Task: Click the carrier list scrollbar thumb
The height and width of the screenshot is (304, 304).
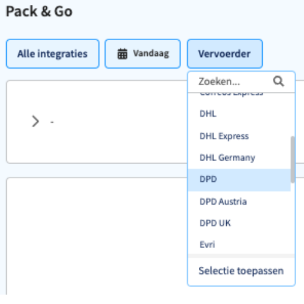Action: (292, 159)
